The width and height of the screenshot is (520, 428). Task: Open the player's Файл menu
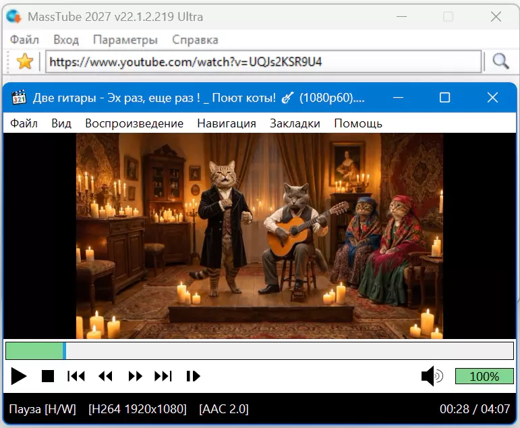click(24, 123)
